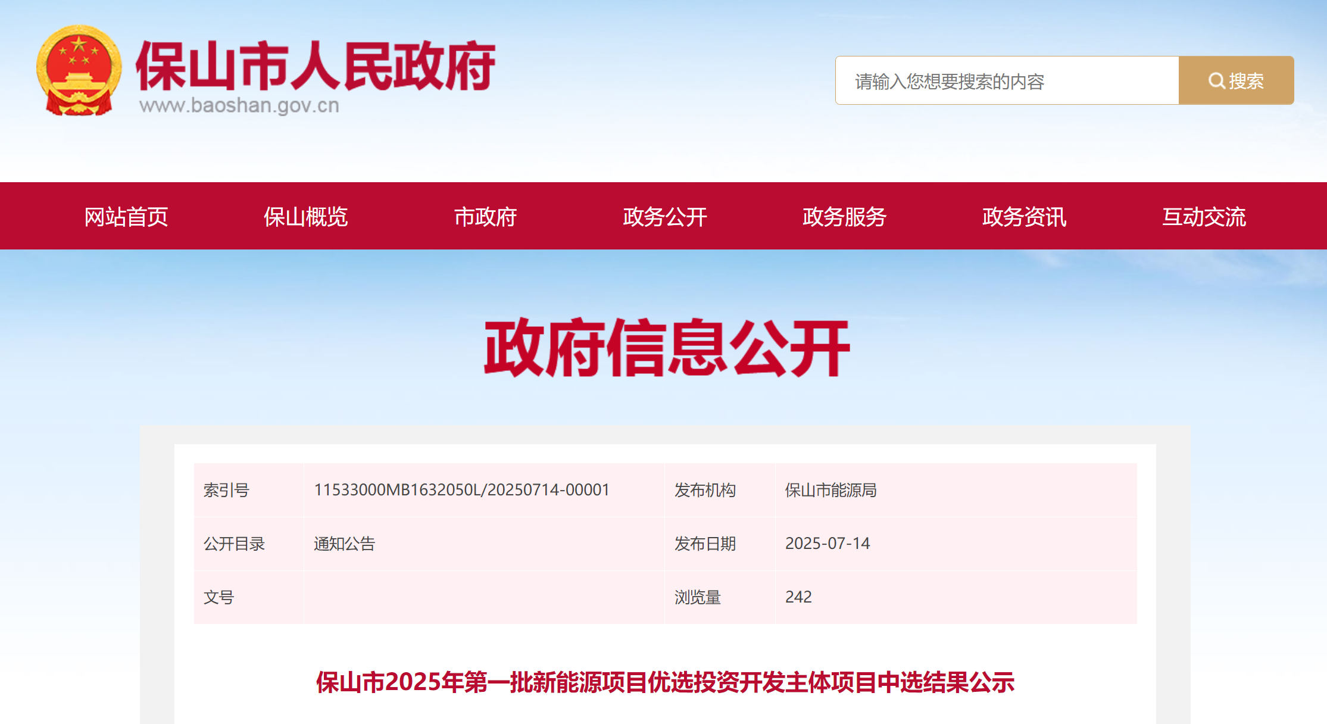This screenshot has width=1327, height=724.
Task: Click the 发布机构 label cell
Action: (720, 490)
